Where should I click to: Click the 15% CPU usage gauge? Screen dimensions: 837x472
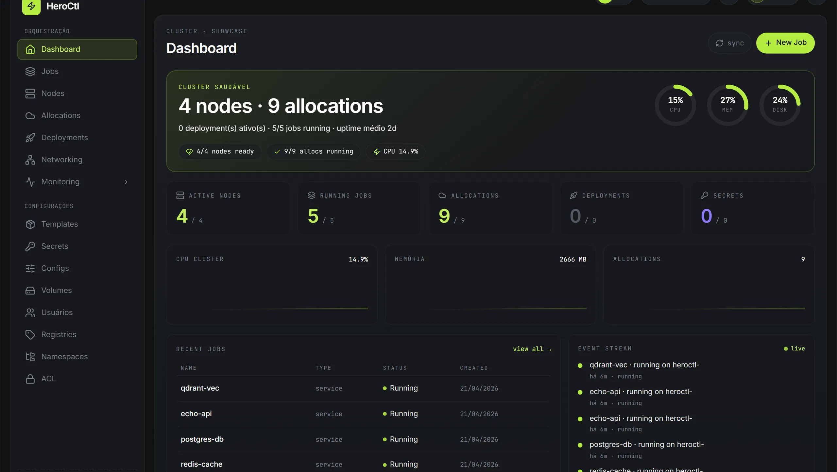[675, 105]
